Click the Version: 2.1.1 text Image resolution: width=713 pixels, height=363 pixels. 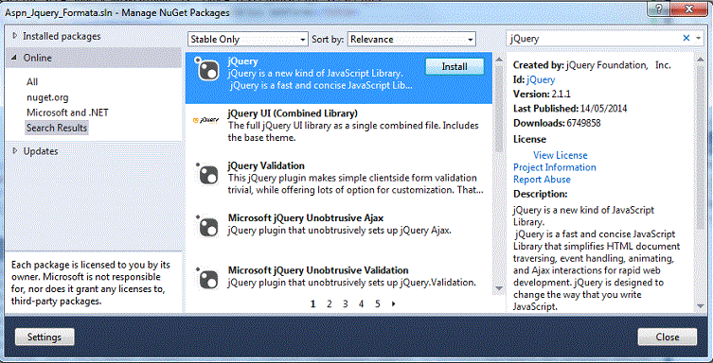click(542, 95)
